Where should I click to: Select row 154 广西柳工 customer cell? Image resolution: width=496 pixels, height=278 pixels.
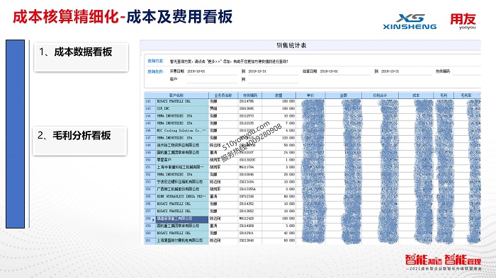(x=182, y=190)
